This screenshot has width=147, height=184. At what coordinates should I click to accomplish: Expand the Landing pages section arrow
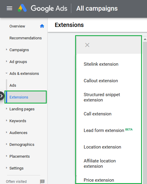coord(7,109)
